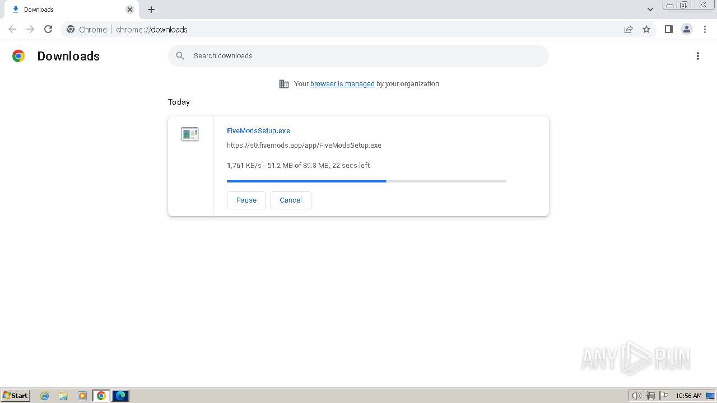Click the download progress bar
The image size is (717, 403).
[x=366, y=181]
